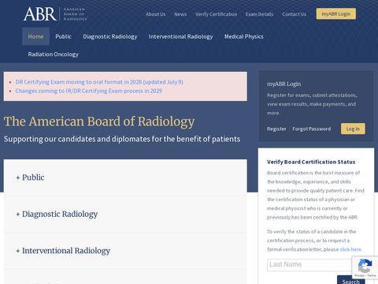Expand the Public section
378x284 pixels.
pos(125,177)
